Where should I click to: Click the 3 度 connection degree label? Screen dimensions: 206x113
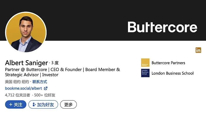coord(55,63)
